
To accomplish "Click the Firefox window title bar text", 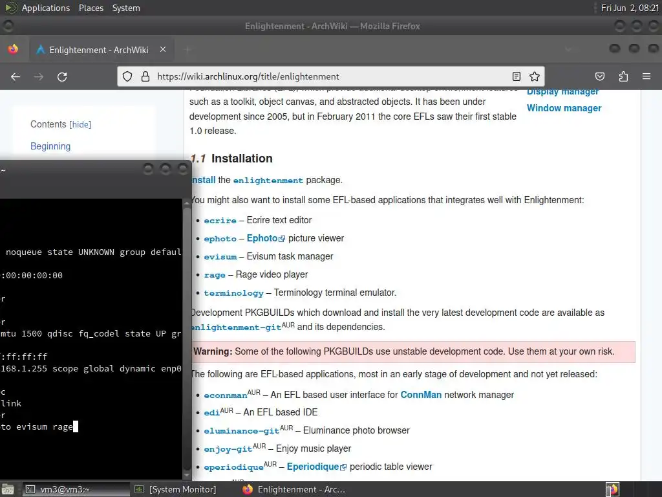I will point(332,26).
